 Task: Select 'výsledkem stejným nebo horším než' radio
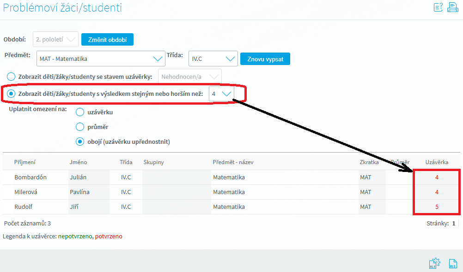(x=11, y=94)
